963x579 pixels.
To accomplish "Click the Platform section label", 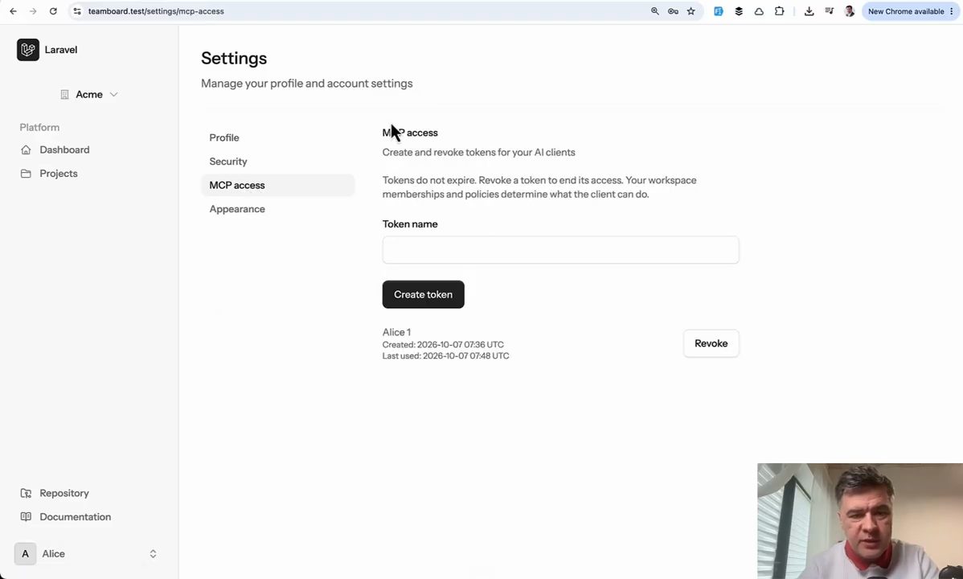I will click(x=39, y=127).
